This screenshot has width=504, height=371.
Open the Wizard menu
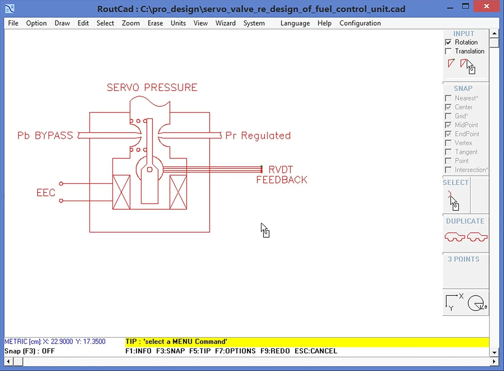(225, 23)
